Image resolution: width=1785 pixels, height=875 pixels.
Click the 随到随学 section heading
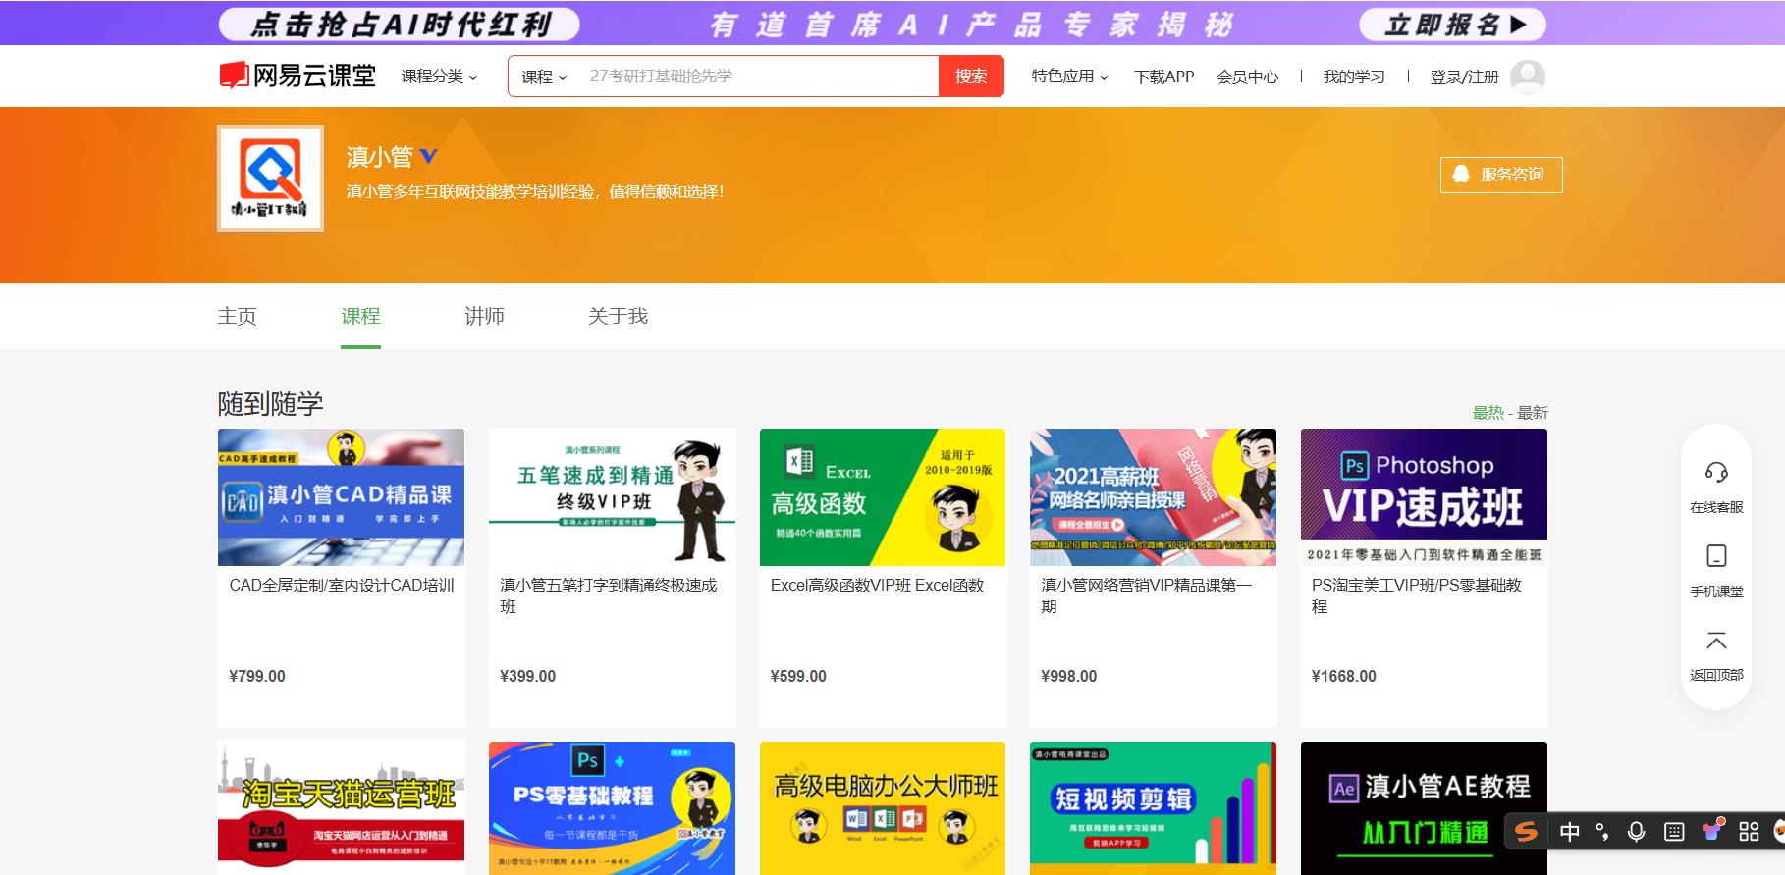(x=270, y=403)
